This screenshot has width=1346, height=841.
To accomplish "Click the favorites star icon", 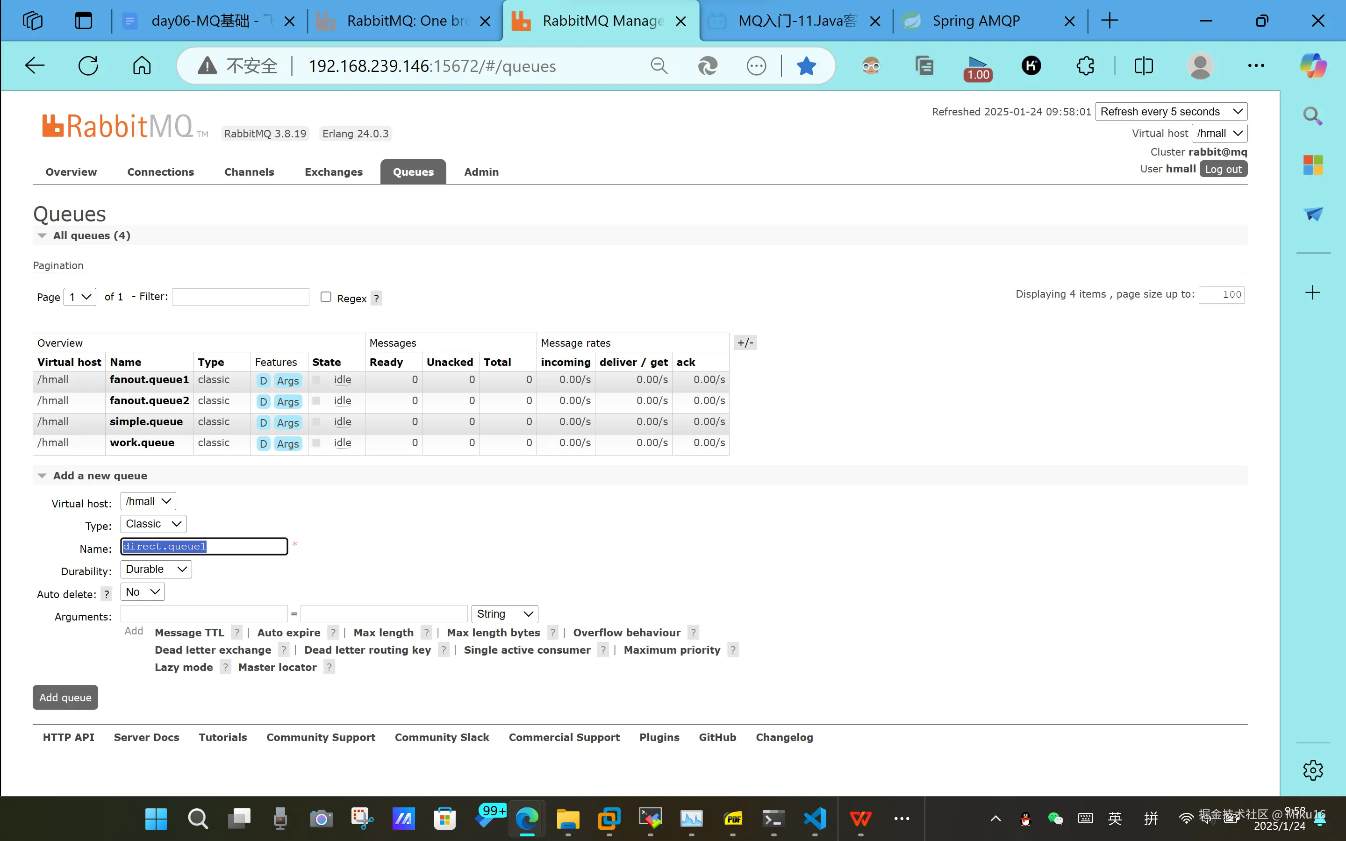I will 806,66.
